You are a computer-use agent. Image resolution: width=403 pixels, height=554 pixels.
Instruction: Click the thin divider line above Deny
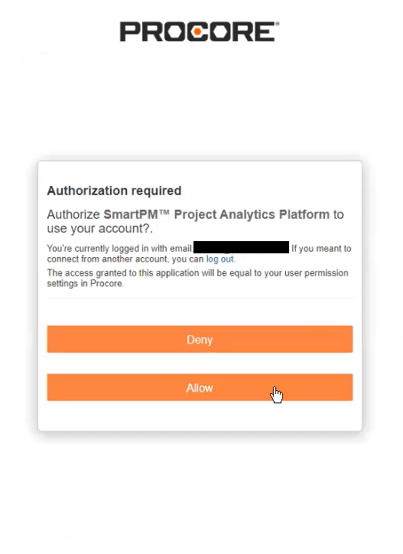[200, 298]
